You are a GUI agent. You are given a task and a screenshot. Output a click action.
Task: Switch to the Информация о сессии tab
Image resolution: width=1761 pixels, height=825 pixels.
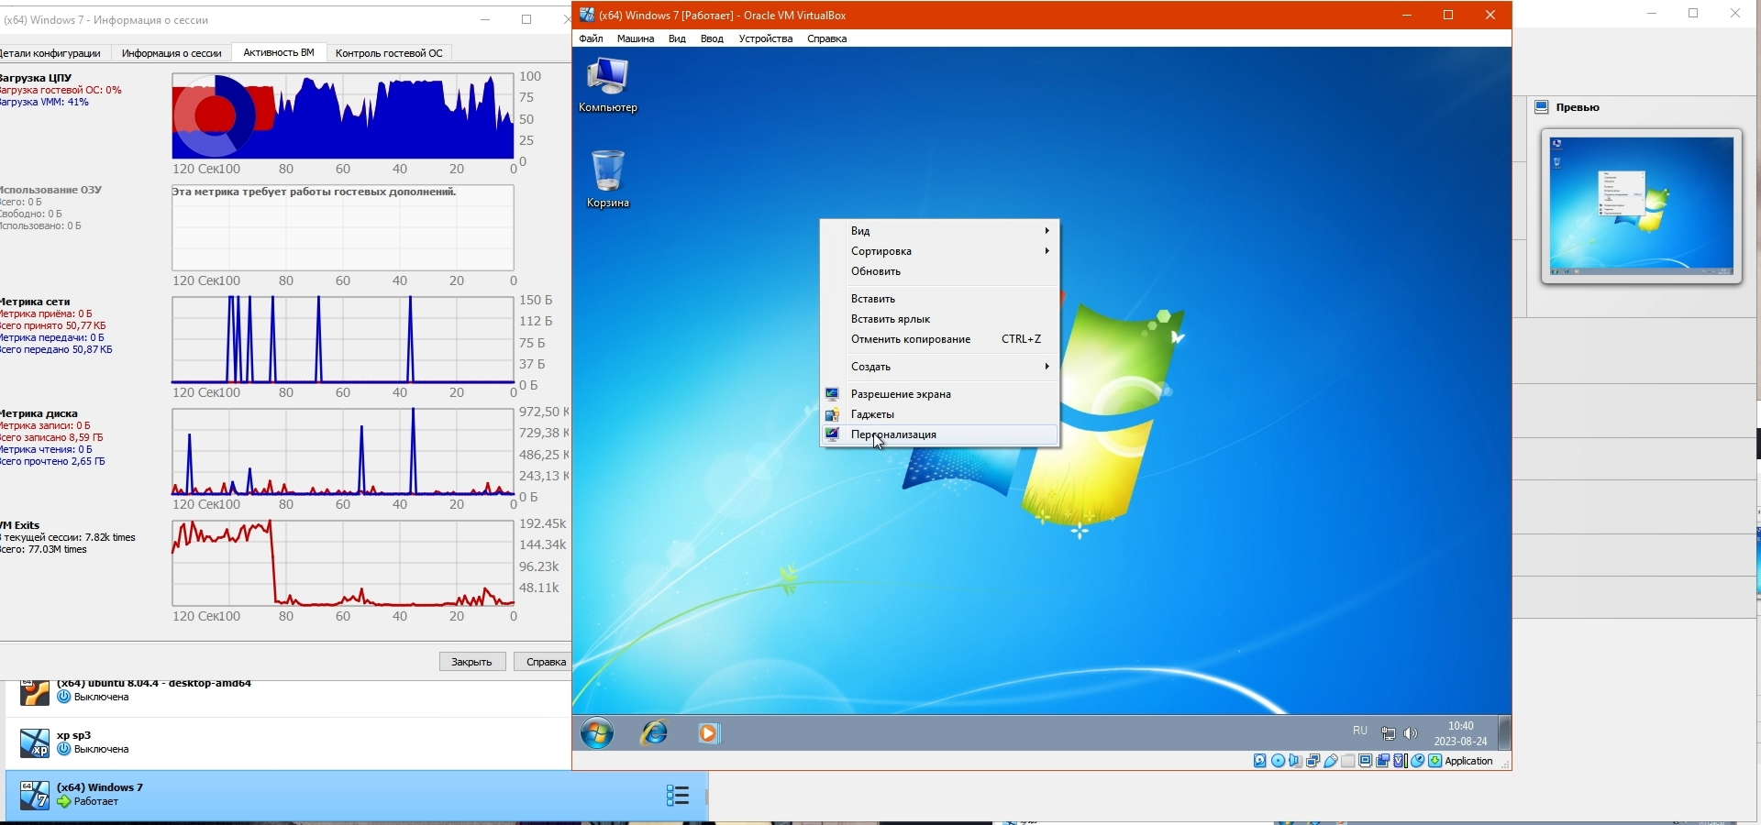click(172, 53)
